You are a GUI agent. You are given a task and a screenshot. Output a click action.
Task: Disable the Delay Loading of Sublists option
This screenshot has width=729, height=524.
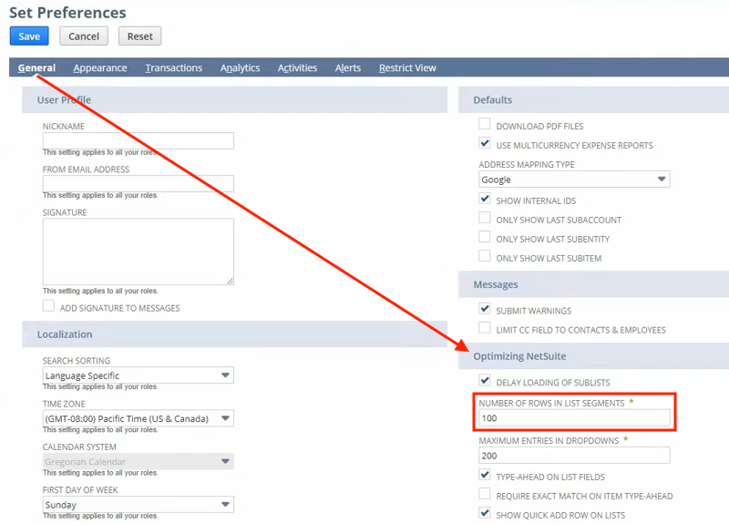485,381
